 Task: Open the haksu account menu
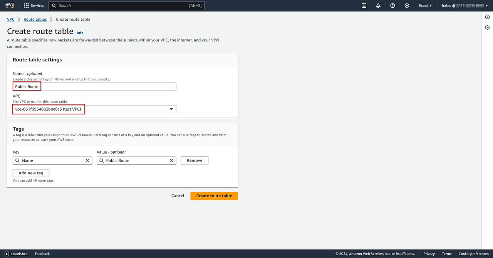coord(461,6)
